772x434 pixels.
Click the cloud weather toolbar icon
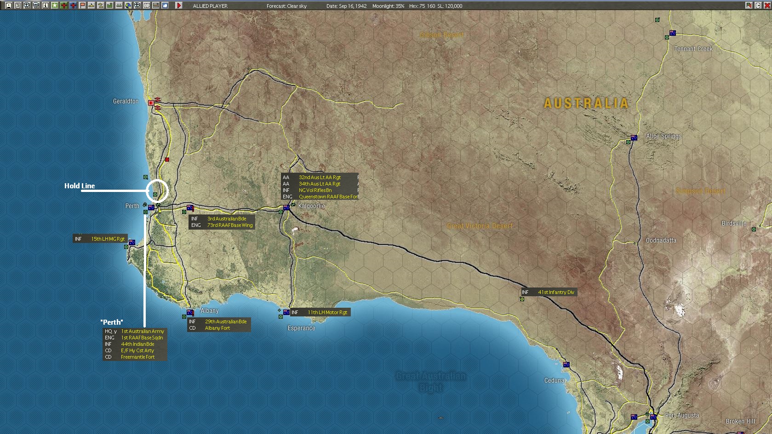(x=165, y=6)
